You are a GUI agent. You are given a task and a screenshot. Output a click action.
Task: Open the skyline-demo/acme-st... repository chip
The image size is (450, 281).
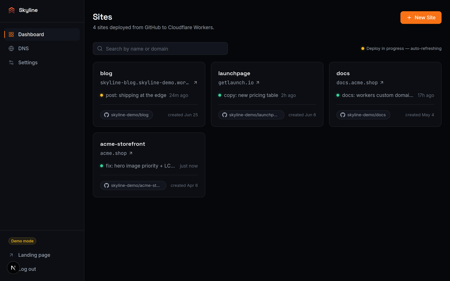coord(133,185)
